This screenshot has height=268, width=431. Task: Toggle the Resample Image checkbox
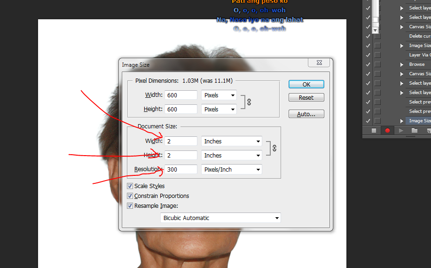(130, 205)
